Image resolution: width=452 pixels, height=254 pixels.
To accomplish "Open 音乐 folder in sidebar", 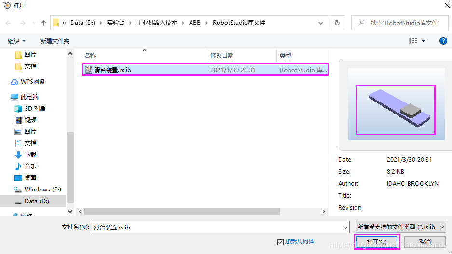I will tap(26, 166).
